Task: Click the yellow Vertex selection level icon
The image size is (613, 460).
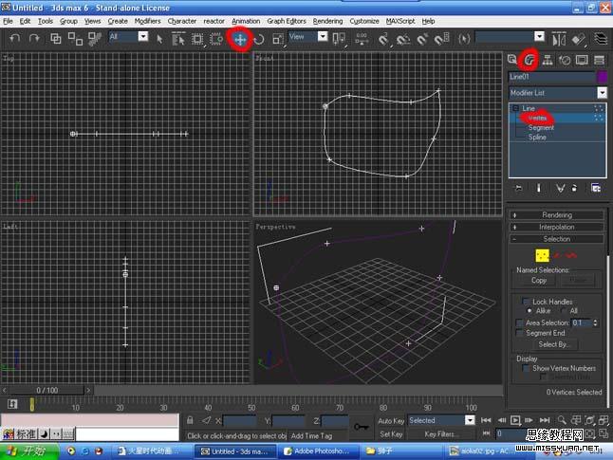Action: click(542, 255)
